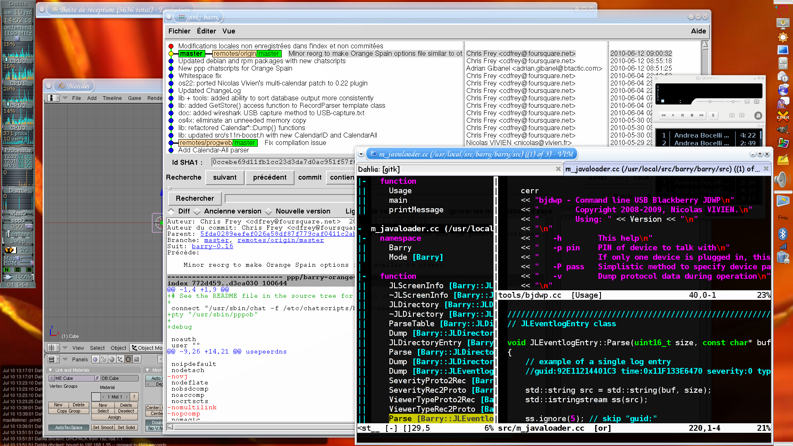Open the Fichier menu in gitk
Screen dimensions: 793x446
click(x=179, y=31)
